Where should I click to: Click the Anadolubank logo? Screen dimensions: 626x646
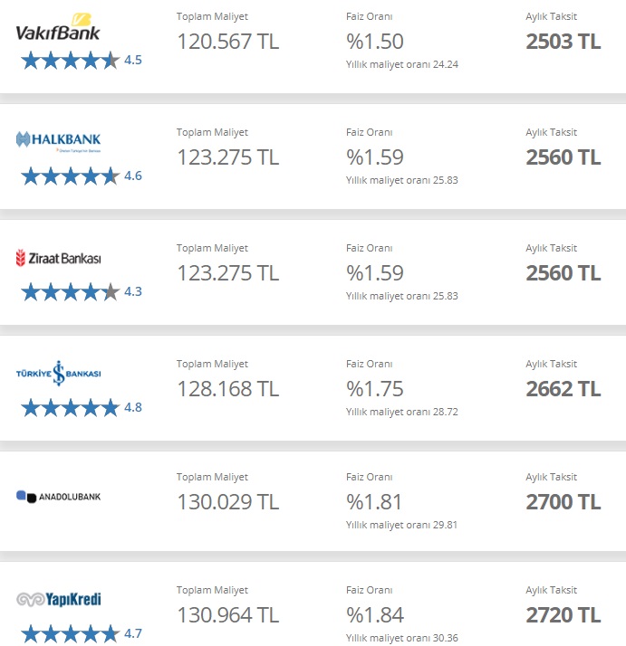coord(58,496)
